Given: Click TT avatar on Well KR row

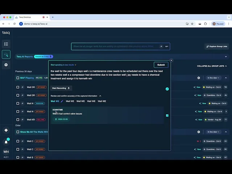Looking at the screenshot, I should (225, 120).
